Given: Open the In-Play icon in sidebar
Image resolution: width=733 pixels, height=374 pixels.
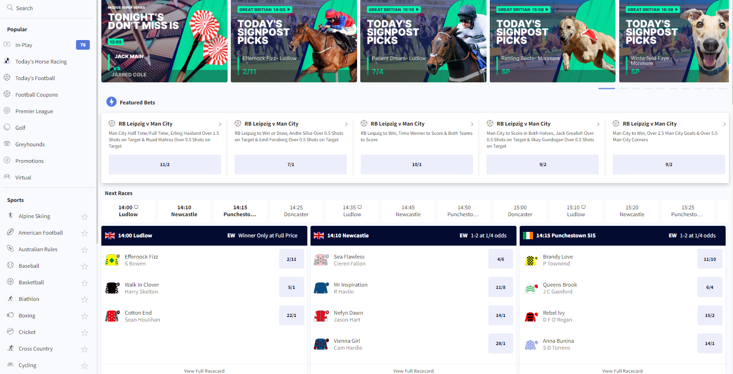Looking at the screenshot, I should [x=7, y=45].
